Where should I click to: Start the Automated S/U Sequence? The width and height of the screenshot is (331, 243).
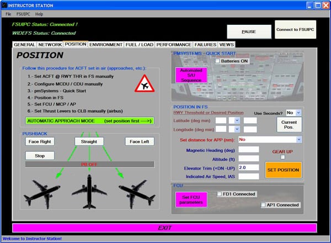pos(191,75)
